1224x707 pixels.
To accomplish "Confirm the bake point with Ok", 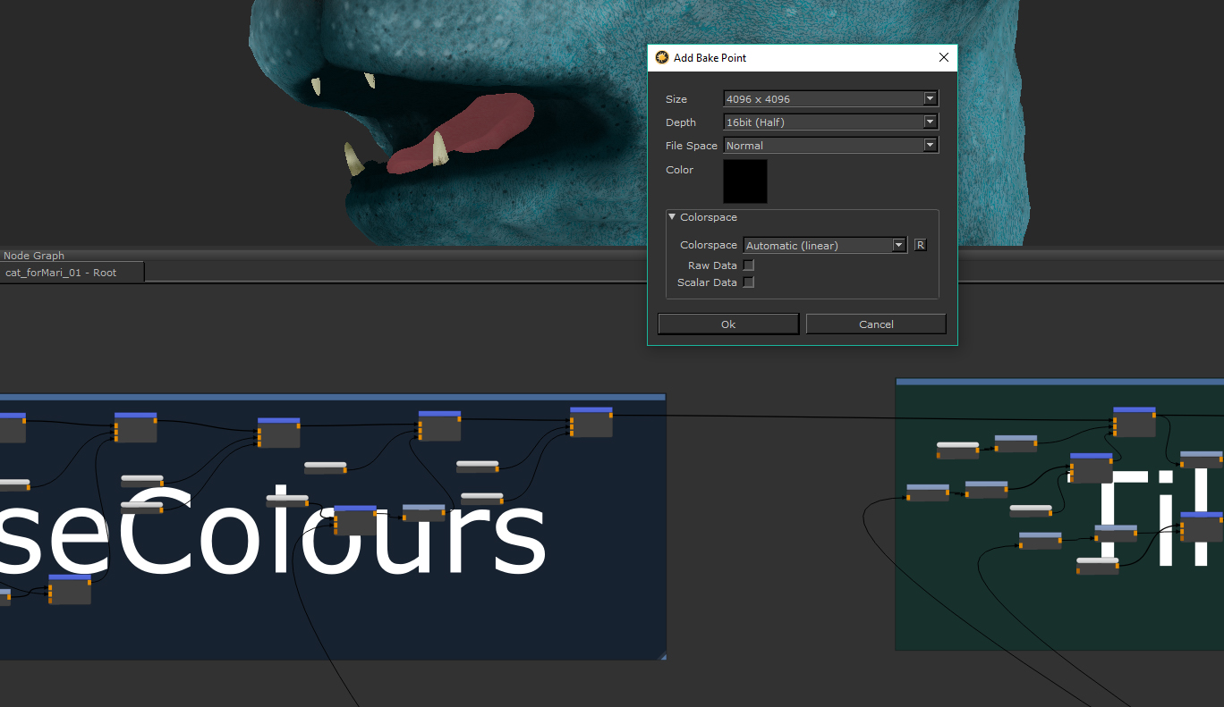I will pos(728,324).
